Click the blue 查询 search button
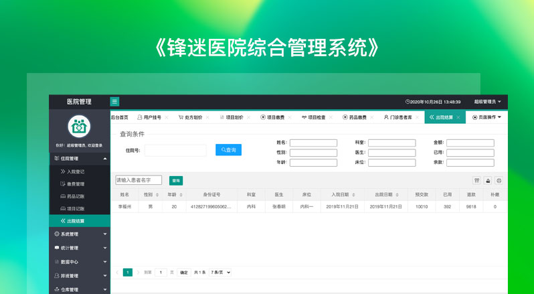 (x=228, y=150)
